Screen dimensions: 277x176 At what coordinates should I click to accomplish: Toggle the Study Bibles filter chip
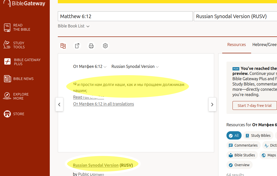(258, 136)
